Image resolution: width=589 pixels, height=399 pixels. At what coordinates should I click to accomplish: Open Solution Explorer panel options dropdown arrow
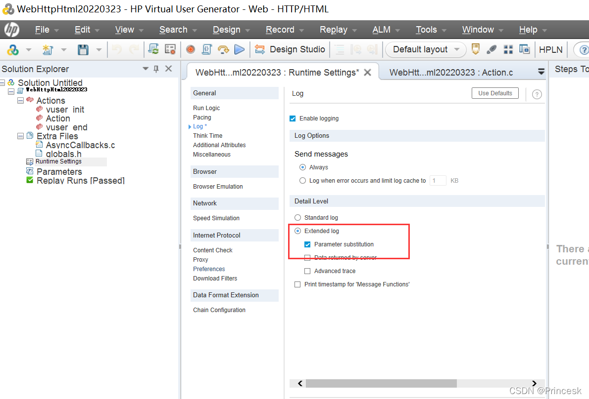point(146,69)
